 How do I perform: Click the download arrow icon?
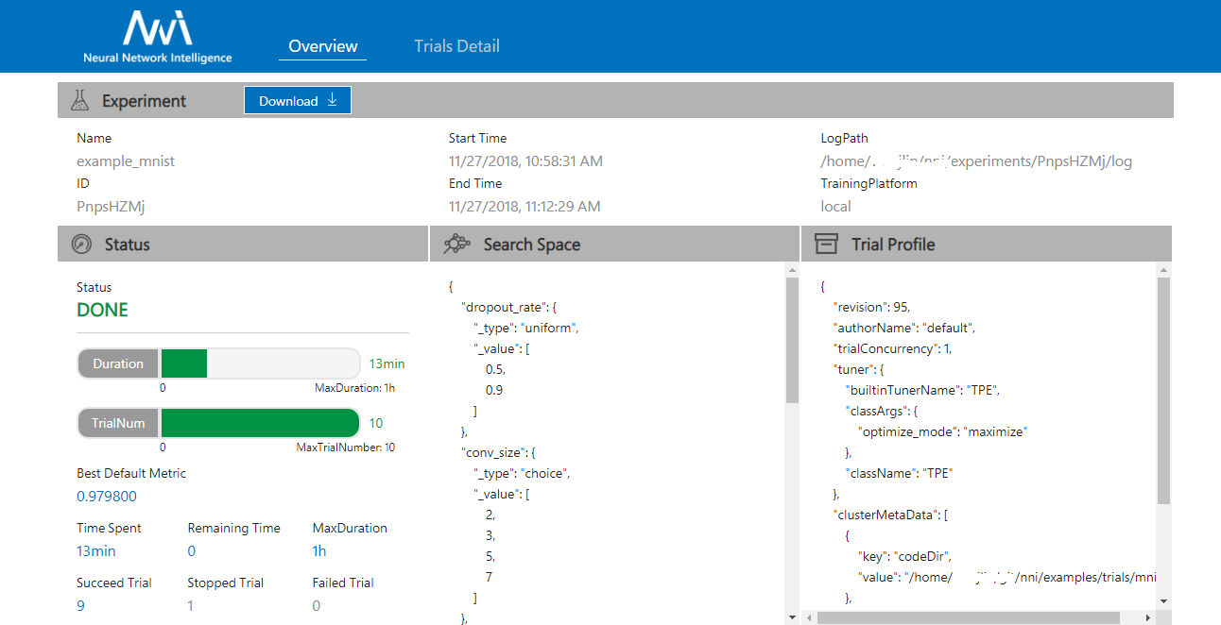pos(332,100)
